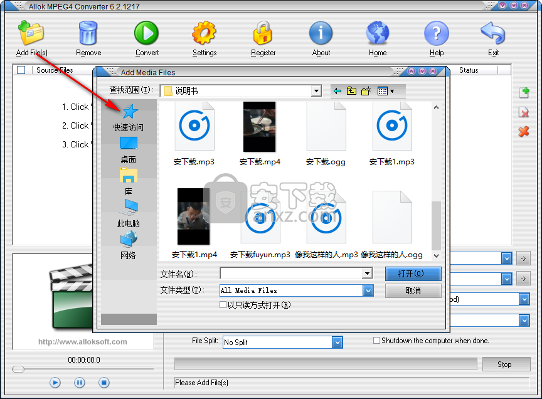The height and width of the screenshot is (399, 542).
Task: Go up one folder level in dialog
Action: pos(351,91)
